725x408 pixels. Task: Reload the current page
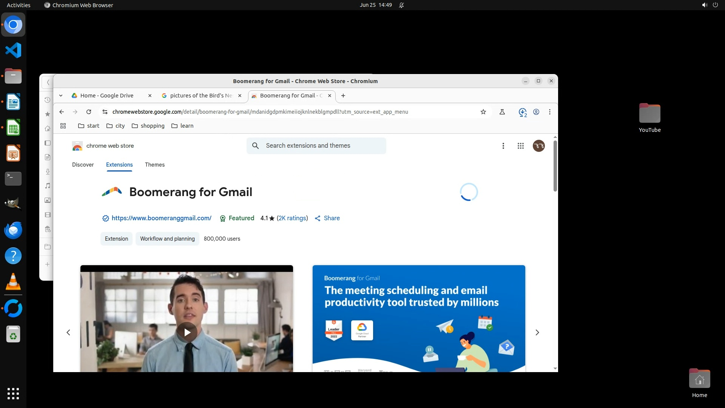(x=89, y=112)
